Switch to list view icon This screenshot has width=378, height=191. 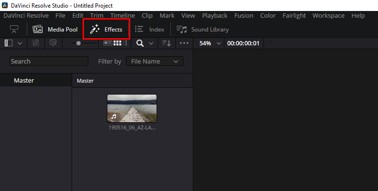(x=125, y=43)
